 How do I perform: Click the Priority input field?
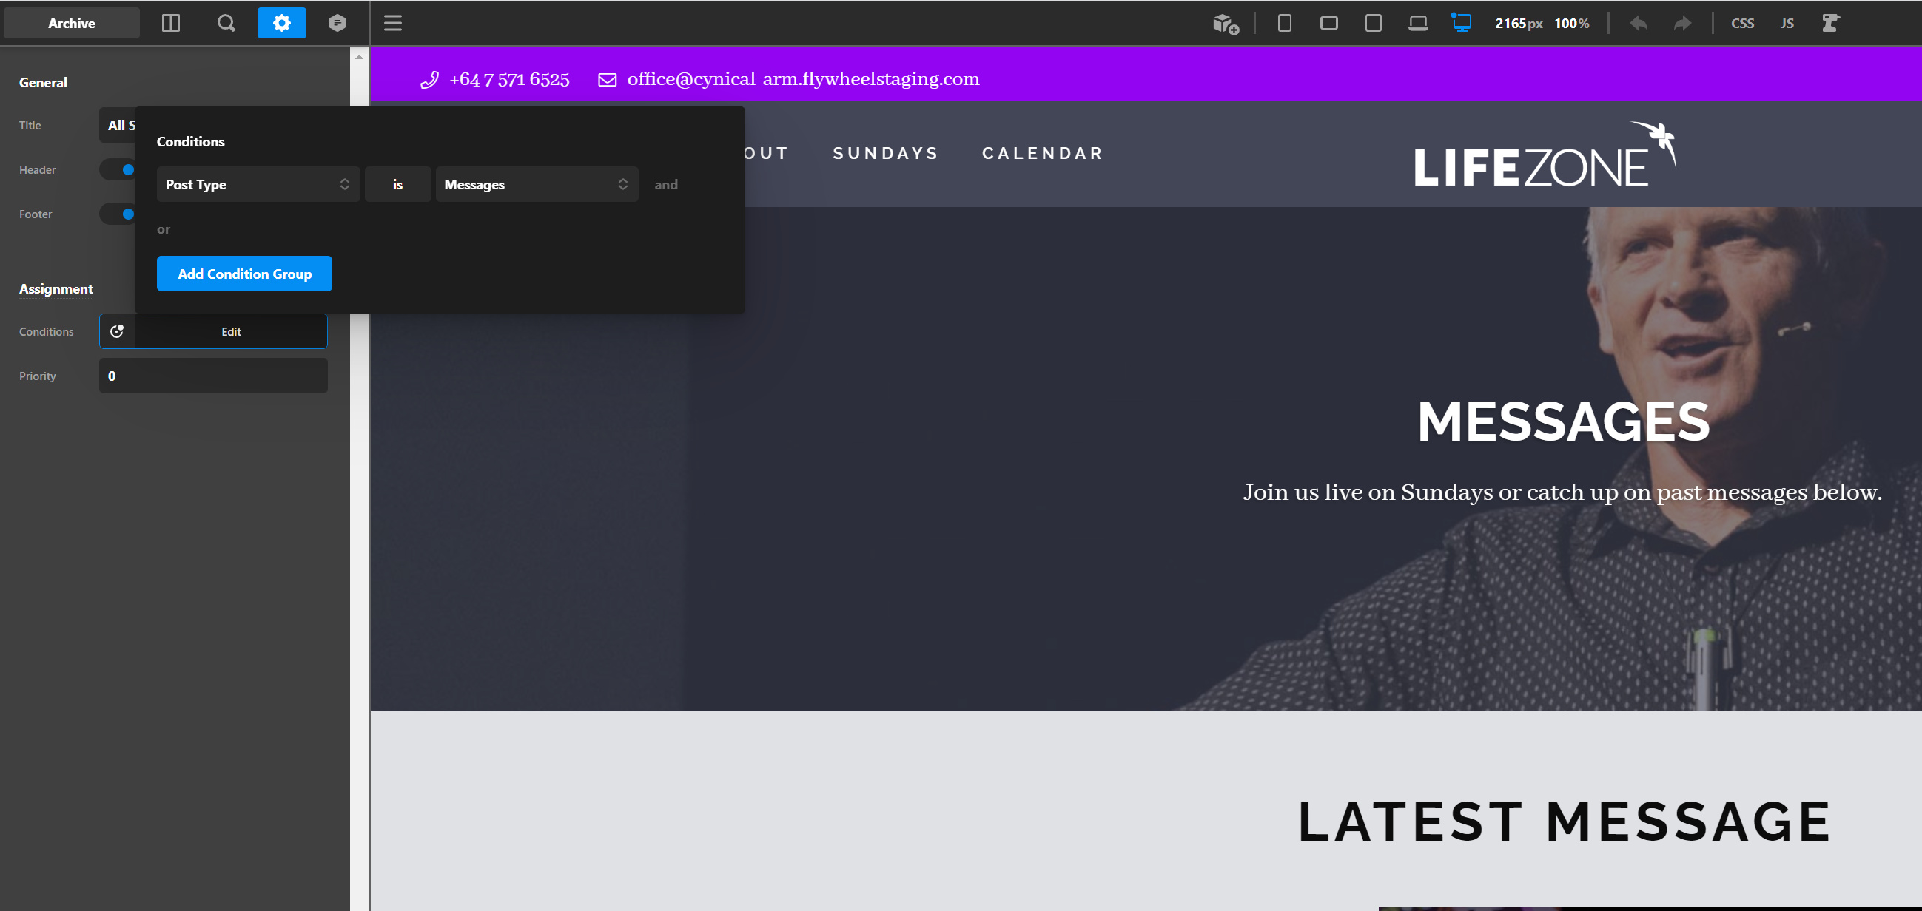pos(212,376)
